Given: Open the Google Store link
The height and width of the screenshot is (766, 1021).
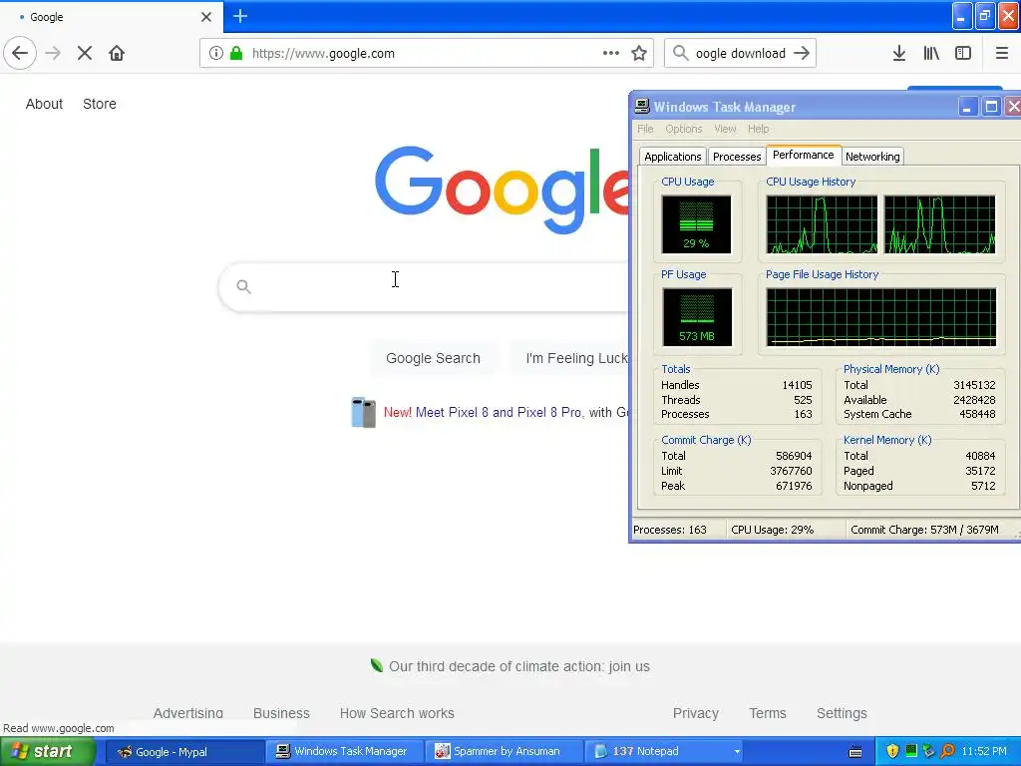Looking at the screenshot, I should (x=100, y=104).
